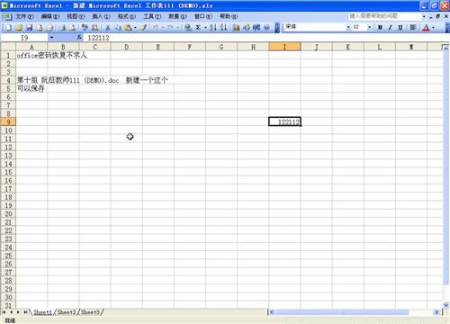Image resolution: width=450 pixels, height=324 pixels.
Task: Click in the help question input box
Action: click(x=384, y=16)
